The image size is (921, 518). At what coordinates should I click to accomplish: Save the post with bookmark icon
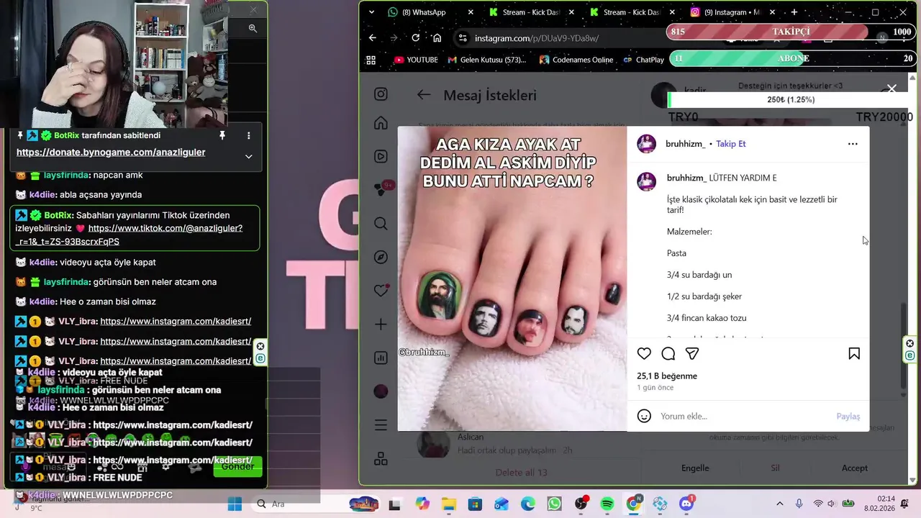pyautogui.click(x=854, y=353)
